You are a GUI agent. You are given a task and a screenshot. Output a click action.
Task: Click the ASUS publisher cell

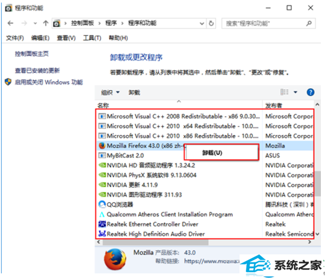[x=273, y=155]
